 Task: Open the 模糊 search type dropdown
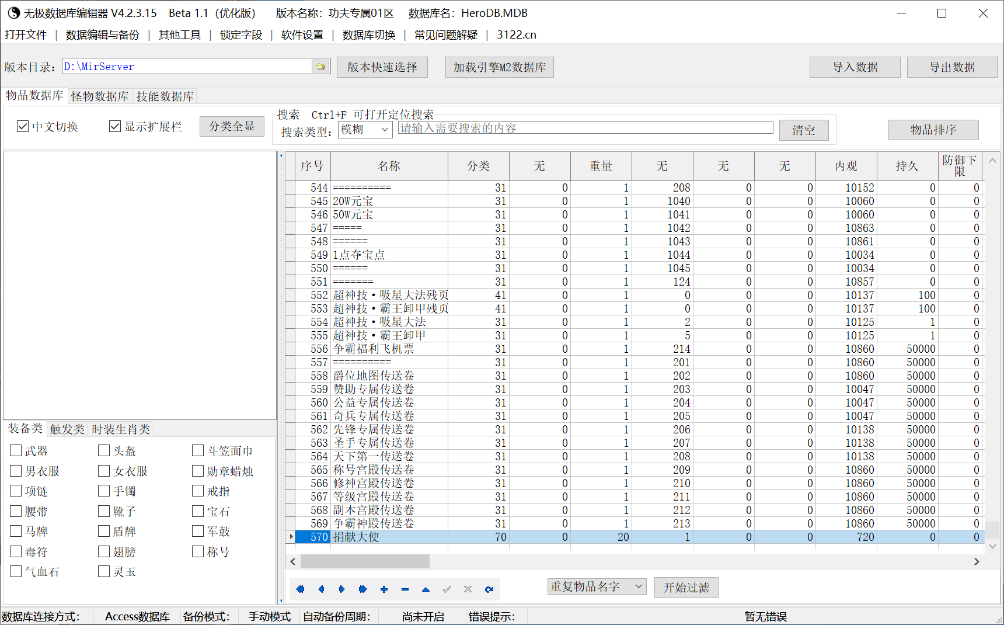point(365,130)
